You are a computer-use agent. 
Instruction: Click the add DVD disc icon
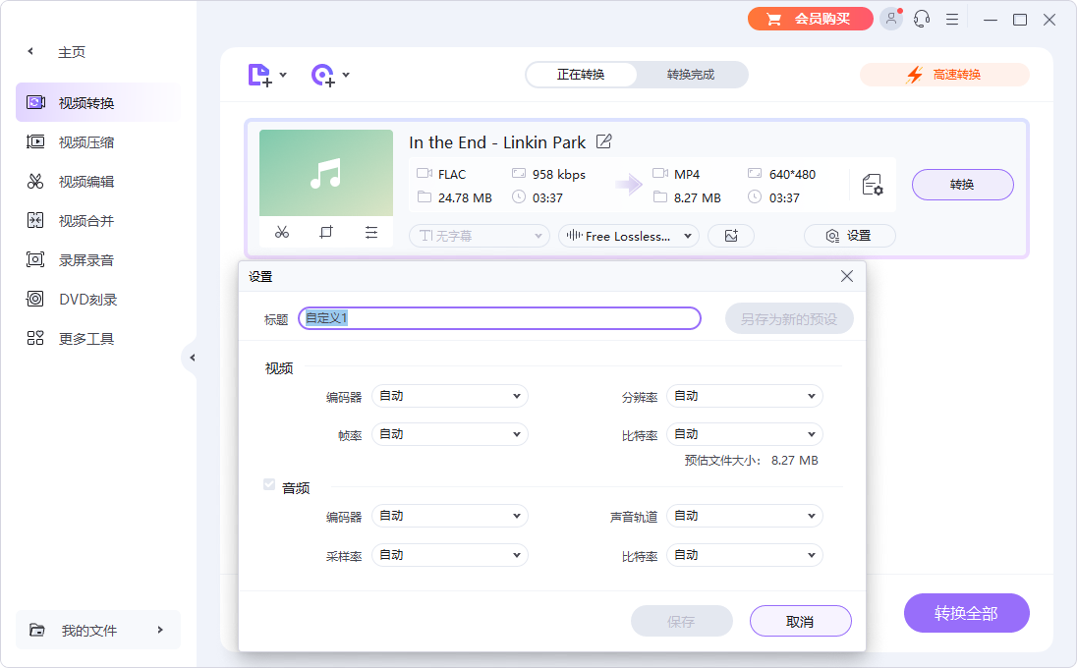click(x=324, y=74)
